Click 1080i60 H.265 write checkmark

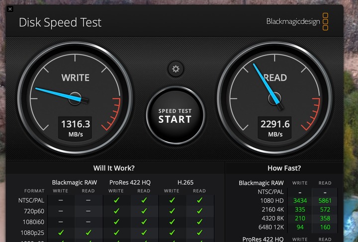[172, 222]
